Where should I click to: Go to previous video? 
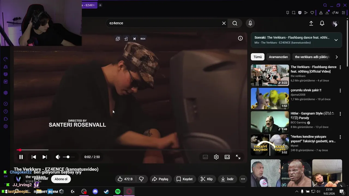[34, 157]
